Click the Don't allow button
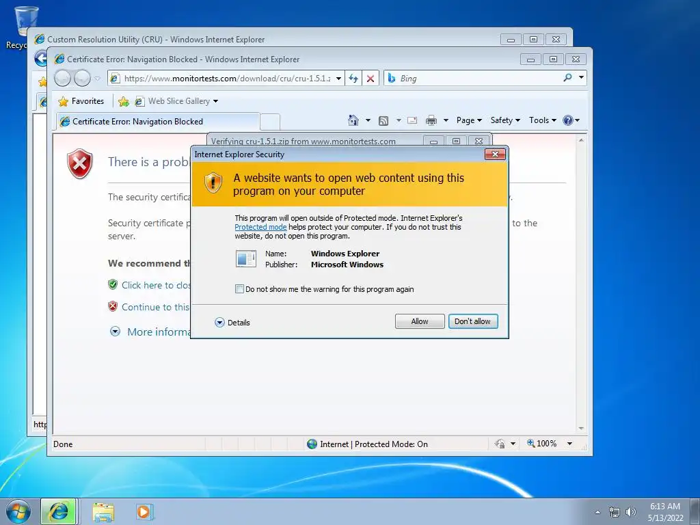This screenshot has height=525, width=700. (473, 321)
